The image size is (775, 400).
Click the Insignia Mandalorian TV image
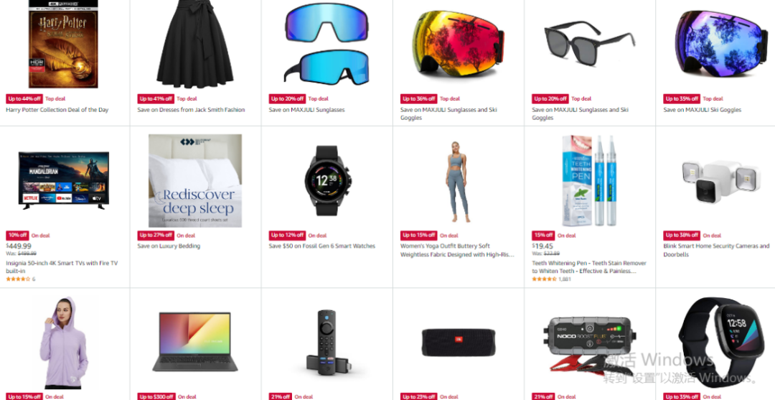64,181
